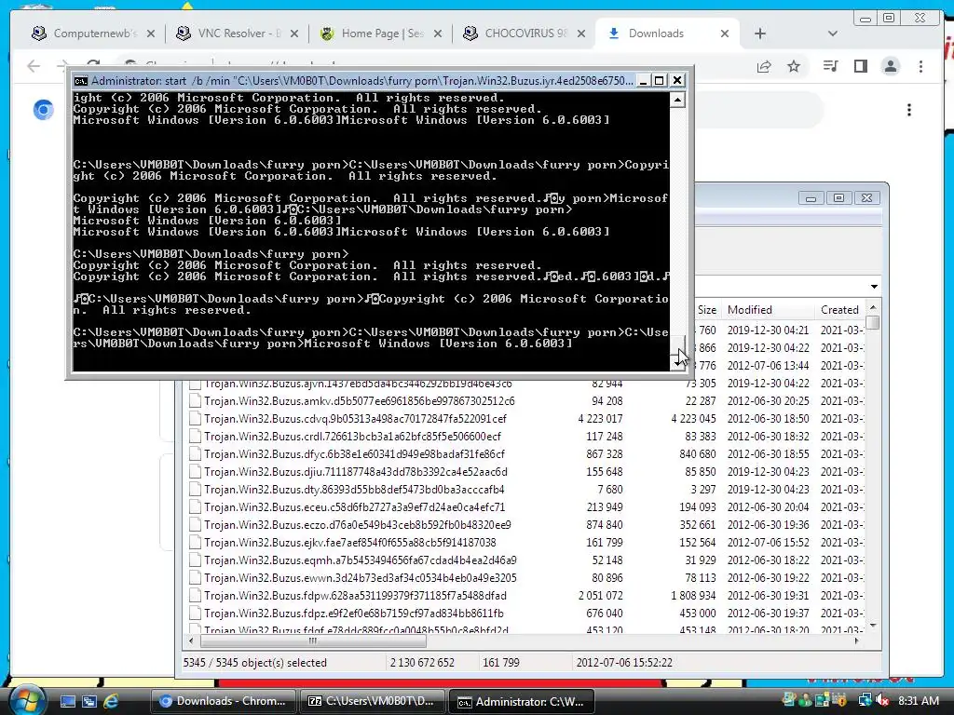The image size is (954, 715).
Task: Go back in Chrome
Action: pos(34,66)
